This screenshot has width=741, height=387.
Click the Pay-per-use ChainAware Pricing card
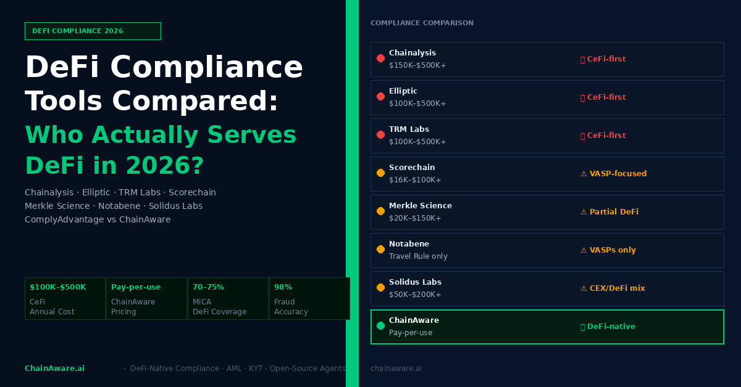[146, 298]
